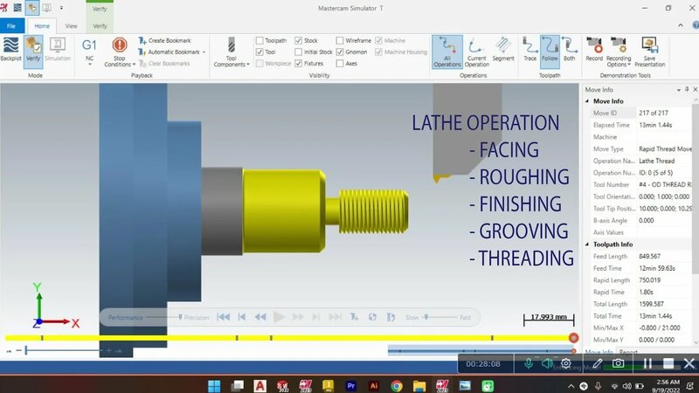This screenshot has width=699, height=393.
Task: Show only the Current Operation
Action: pos(476,52)
